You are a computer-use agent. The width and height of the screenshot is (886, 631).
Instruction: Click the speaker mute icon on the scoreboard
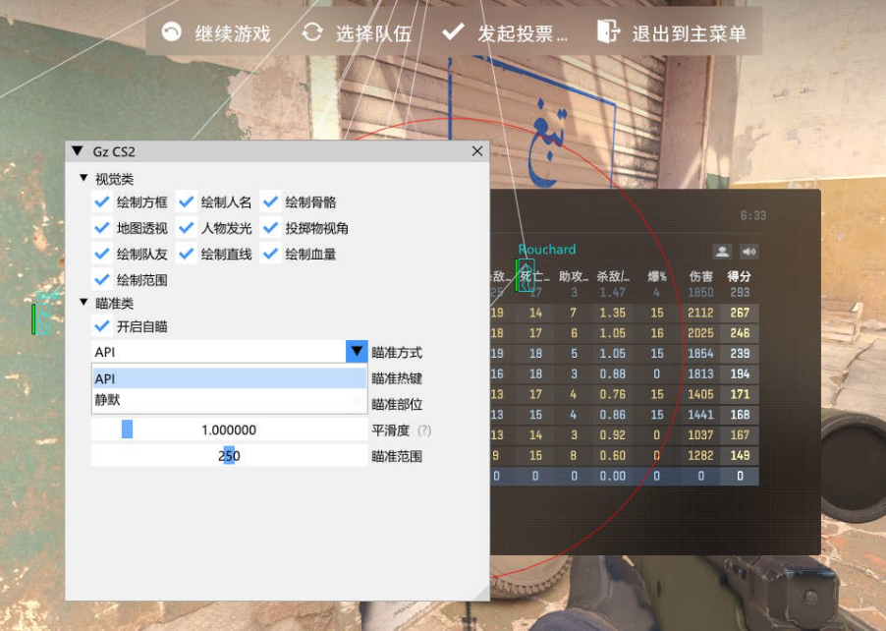748,252
